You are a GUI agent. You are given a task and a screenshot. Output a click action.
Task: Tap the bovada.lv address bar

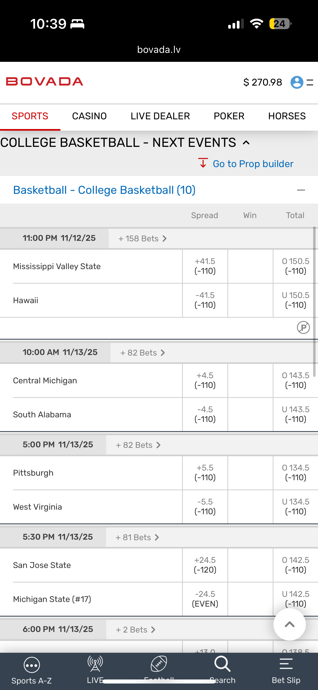pyautogui.click(x=159, y=50)
